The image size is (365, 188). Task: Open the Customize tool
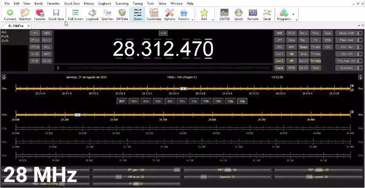pos(154,14)
